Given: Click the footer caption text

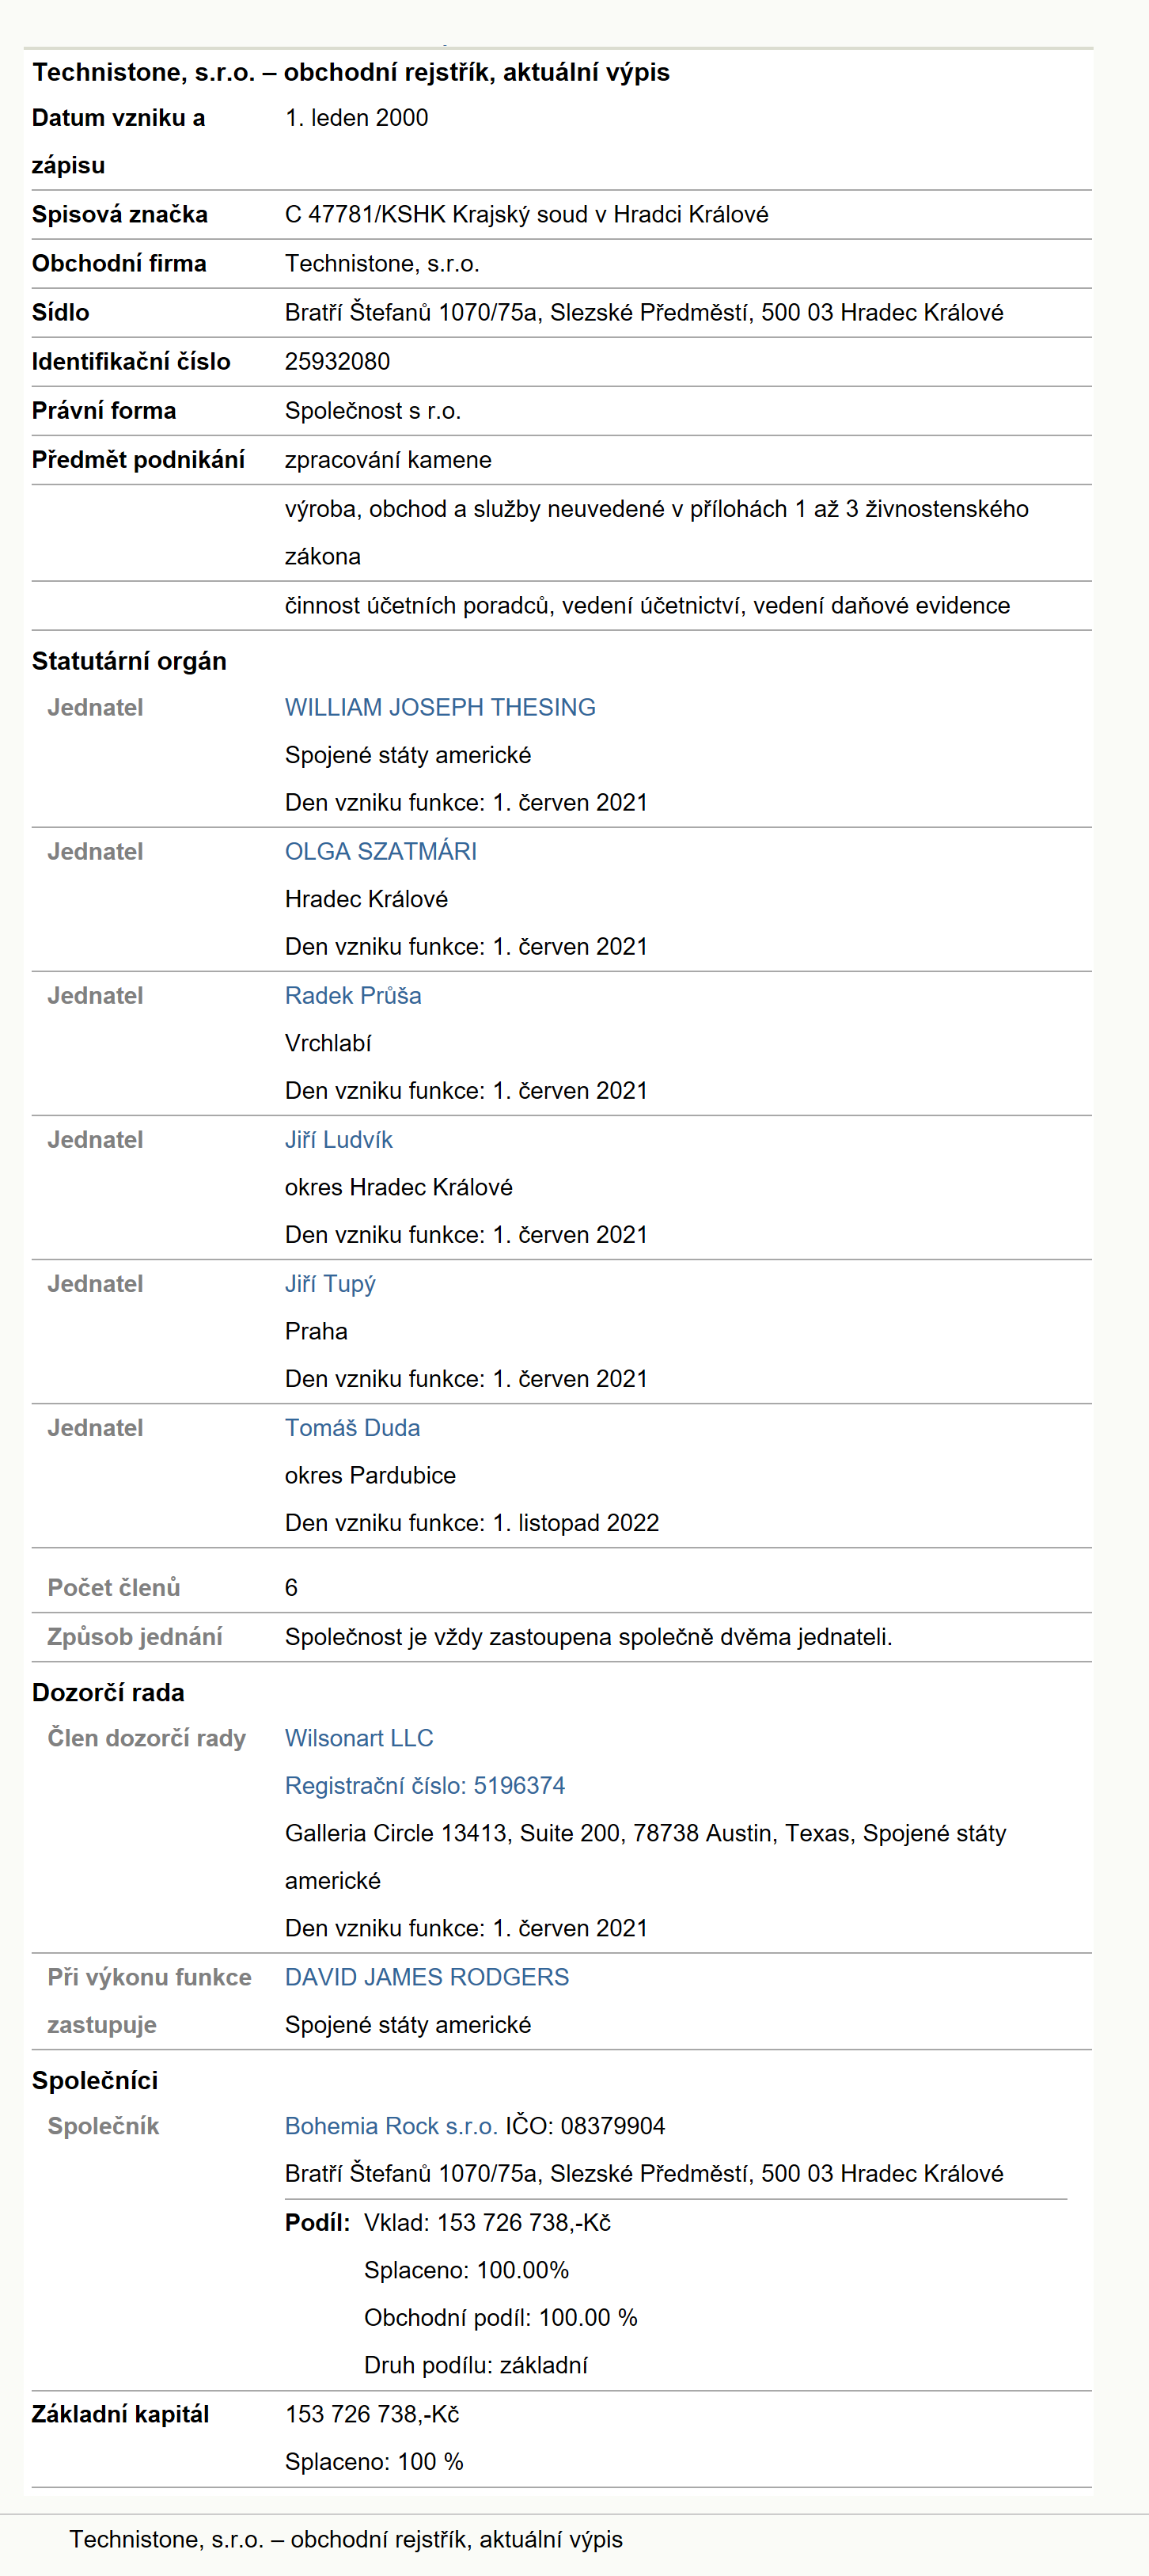Looking at the screenshot, I should tap(346, 2539).
